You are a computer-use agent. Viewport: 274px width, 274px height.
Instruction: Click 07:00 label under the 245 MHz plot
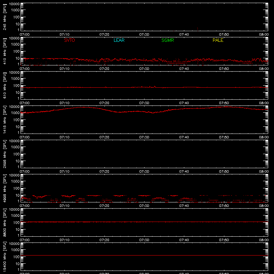click(x=25, y=35)
